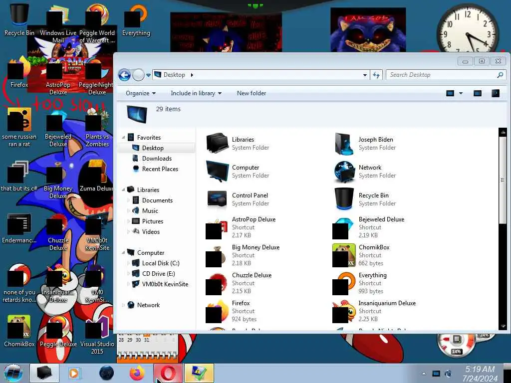Collapse the Libraries tree group

pyautogui.click(x=124, y=190)
